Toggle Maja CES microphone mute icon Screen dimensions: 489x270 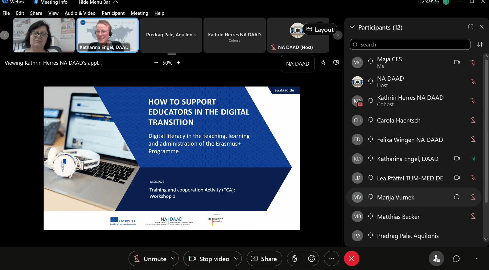click(473, 62)
